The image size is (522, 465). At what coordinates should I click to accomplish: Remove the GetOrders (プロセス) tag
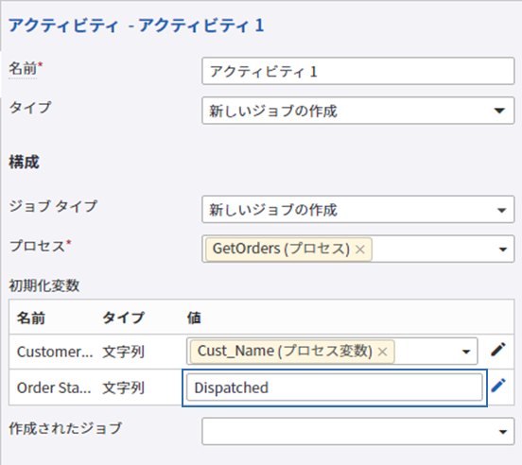[x=360, y=250]
